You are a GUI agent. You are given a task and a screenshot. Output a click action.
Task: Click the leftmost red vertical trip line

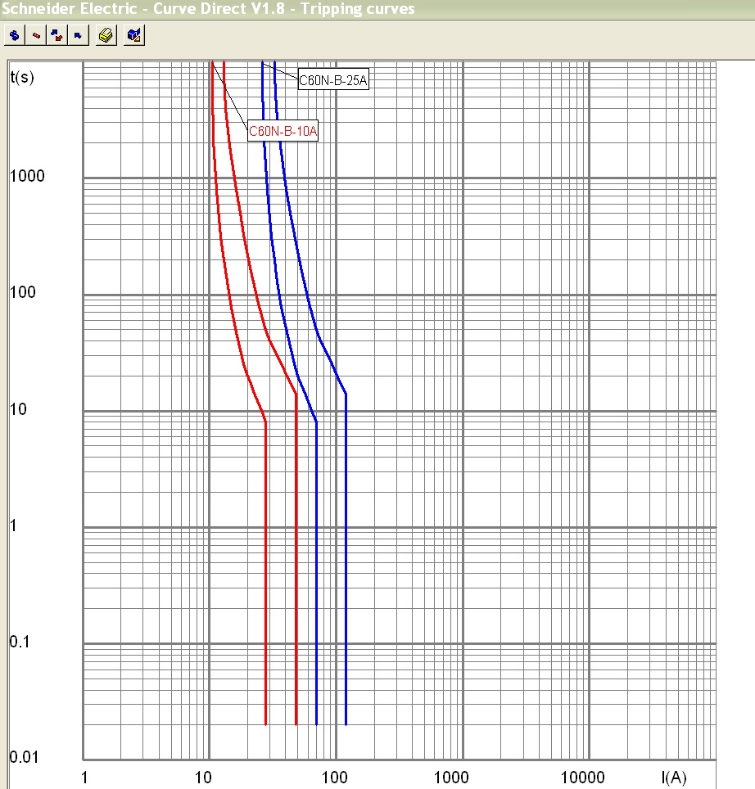click(x=266, y=573)
